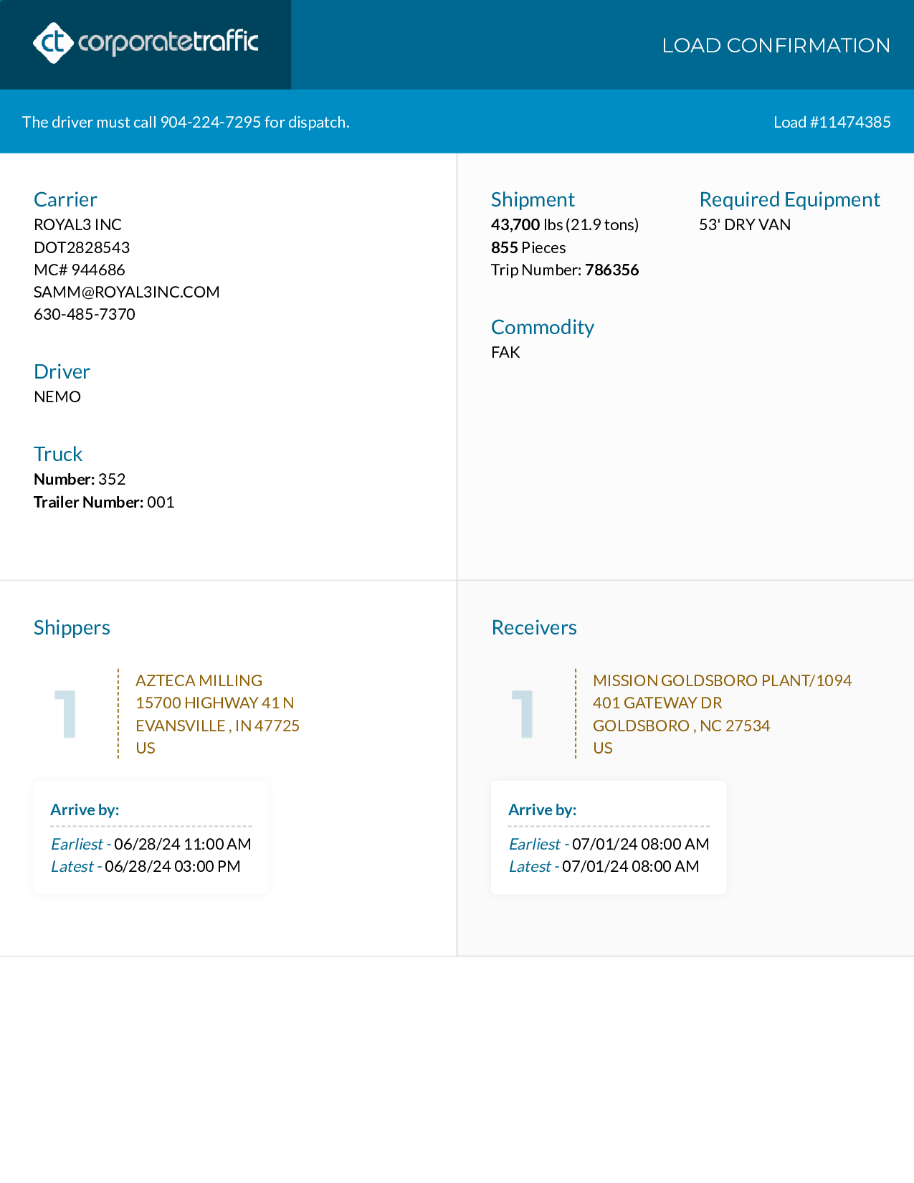Select the 855 Pieces line
Screen dimensions: 914x1183
click(x=528, y=247)
